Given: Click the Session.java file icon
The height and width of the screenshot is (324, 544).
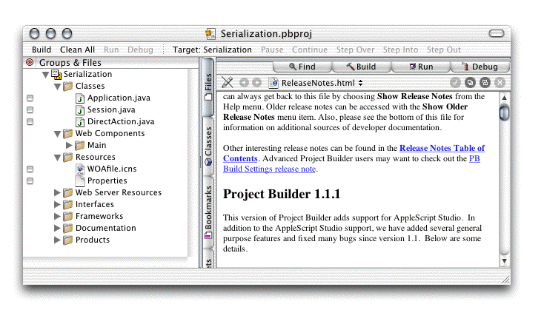Looking at the screenshot, I should tap(80, 110).
